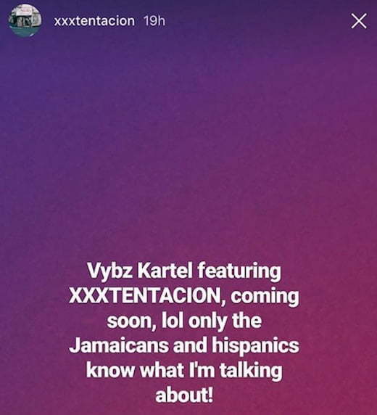Click the word "Kartel" in the caption
377x415 pixels.
[x=165, y=271]
